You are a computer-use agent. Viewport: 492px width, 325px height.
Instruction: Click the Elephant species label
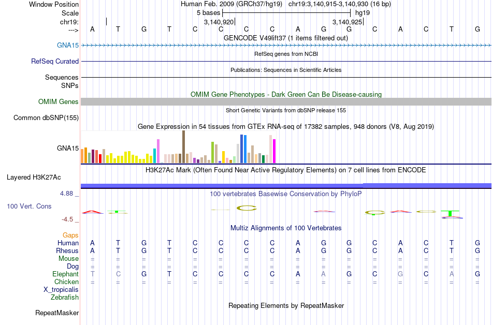(x=66, y=274)
